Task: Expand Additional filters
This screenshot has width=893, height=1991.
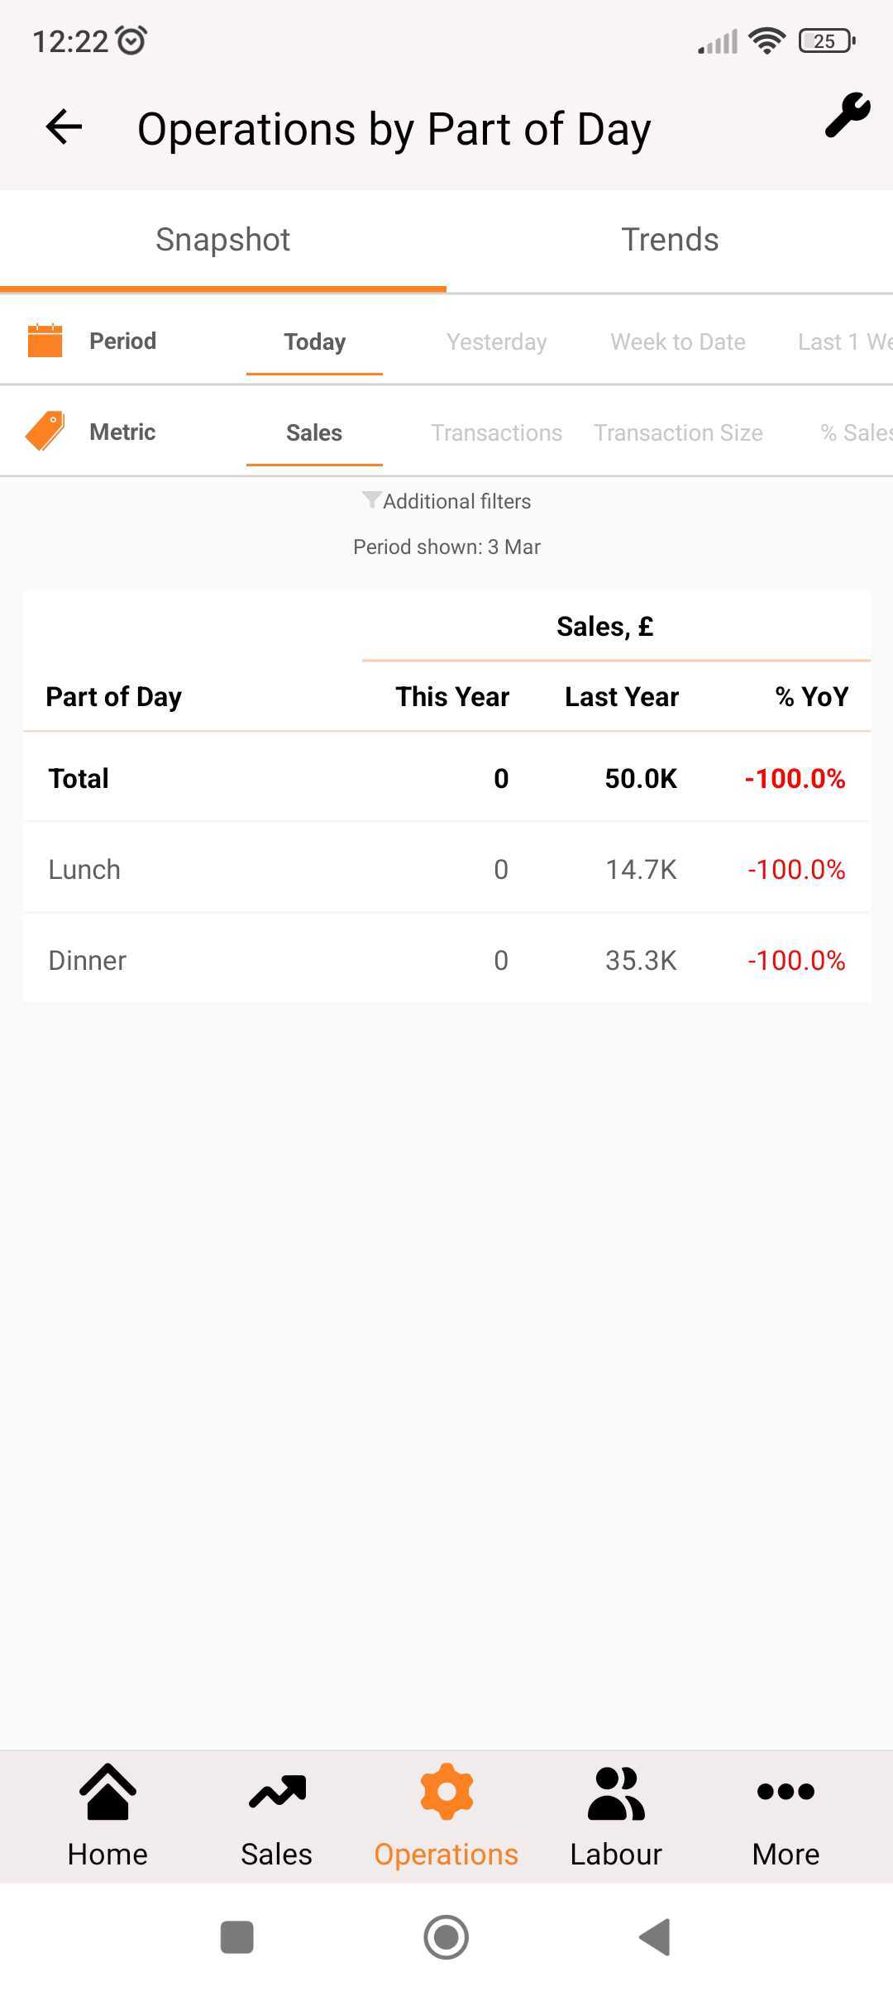Action: (x=446, y=501)
